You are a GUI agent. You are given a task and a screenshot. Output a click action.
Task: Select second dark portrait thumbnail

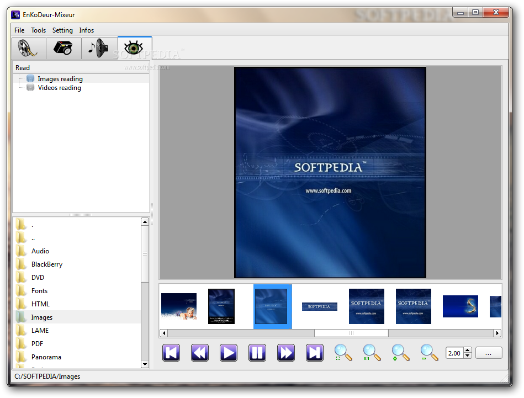tap(221, 306)
